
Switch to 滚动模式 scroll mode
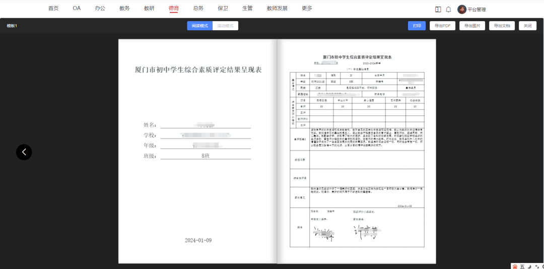pyautogui.click(x=225, y=26)
